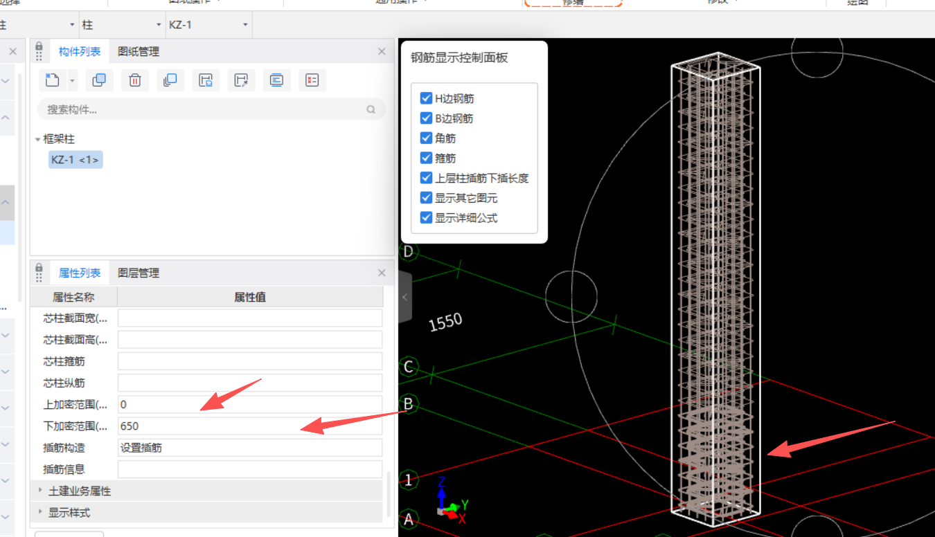This screenshot has height=537, width=935.
Task: Select KZ-1 in the component tree
Action: tap(75, 161)
